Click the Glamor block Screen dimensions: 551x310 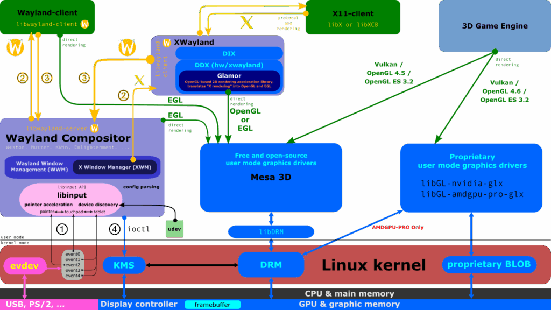click(229, 81)
